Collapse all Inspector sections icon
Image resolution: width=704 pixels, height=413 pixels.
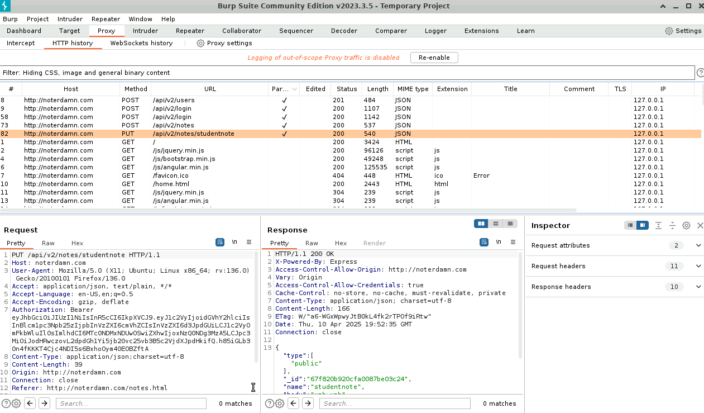(x=672, y=225)
